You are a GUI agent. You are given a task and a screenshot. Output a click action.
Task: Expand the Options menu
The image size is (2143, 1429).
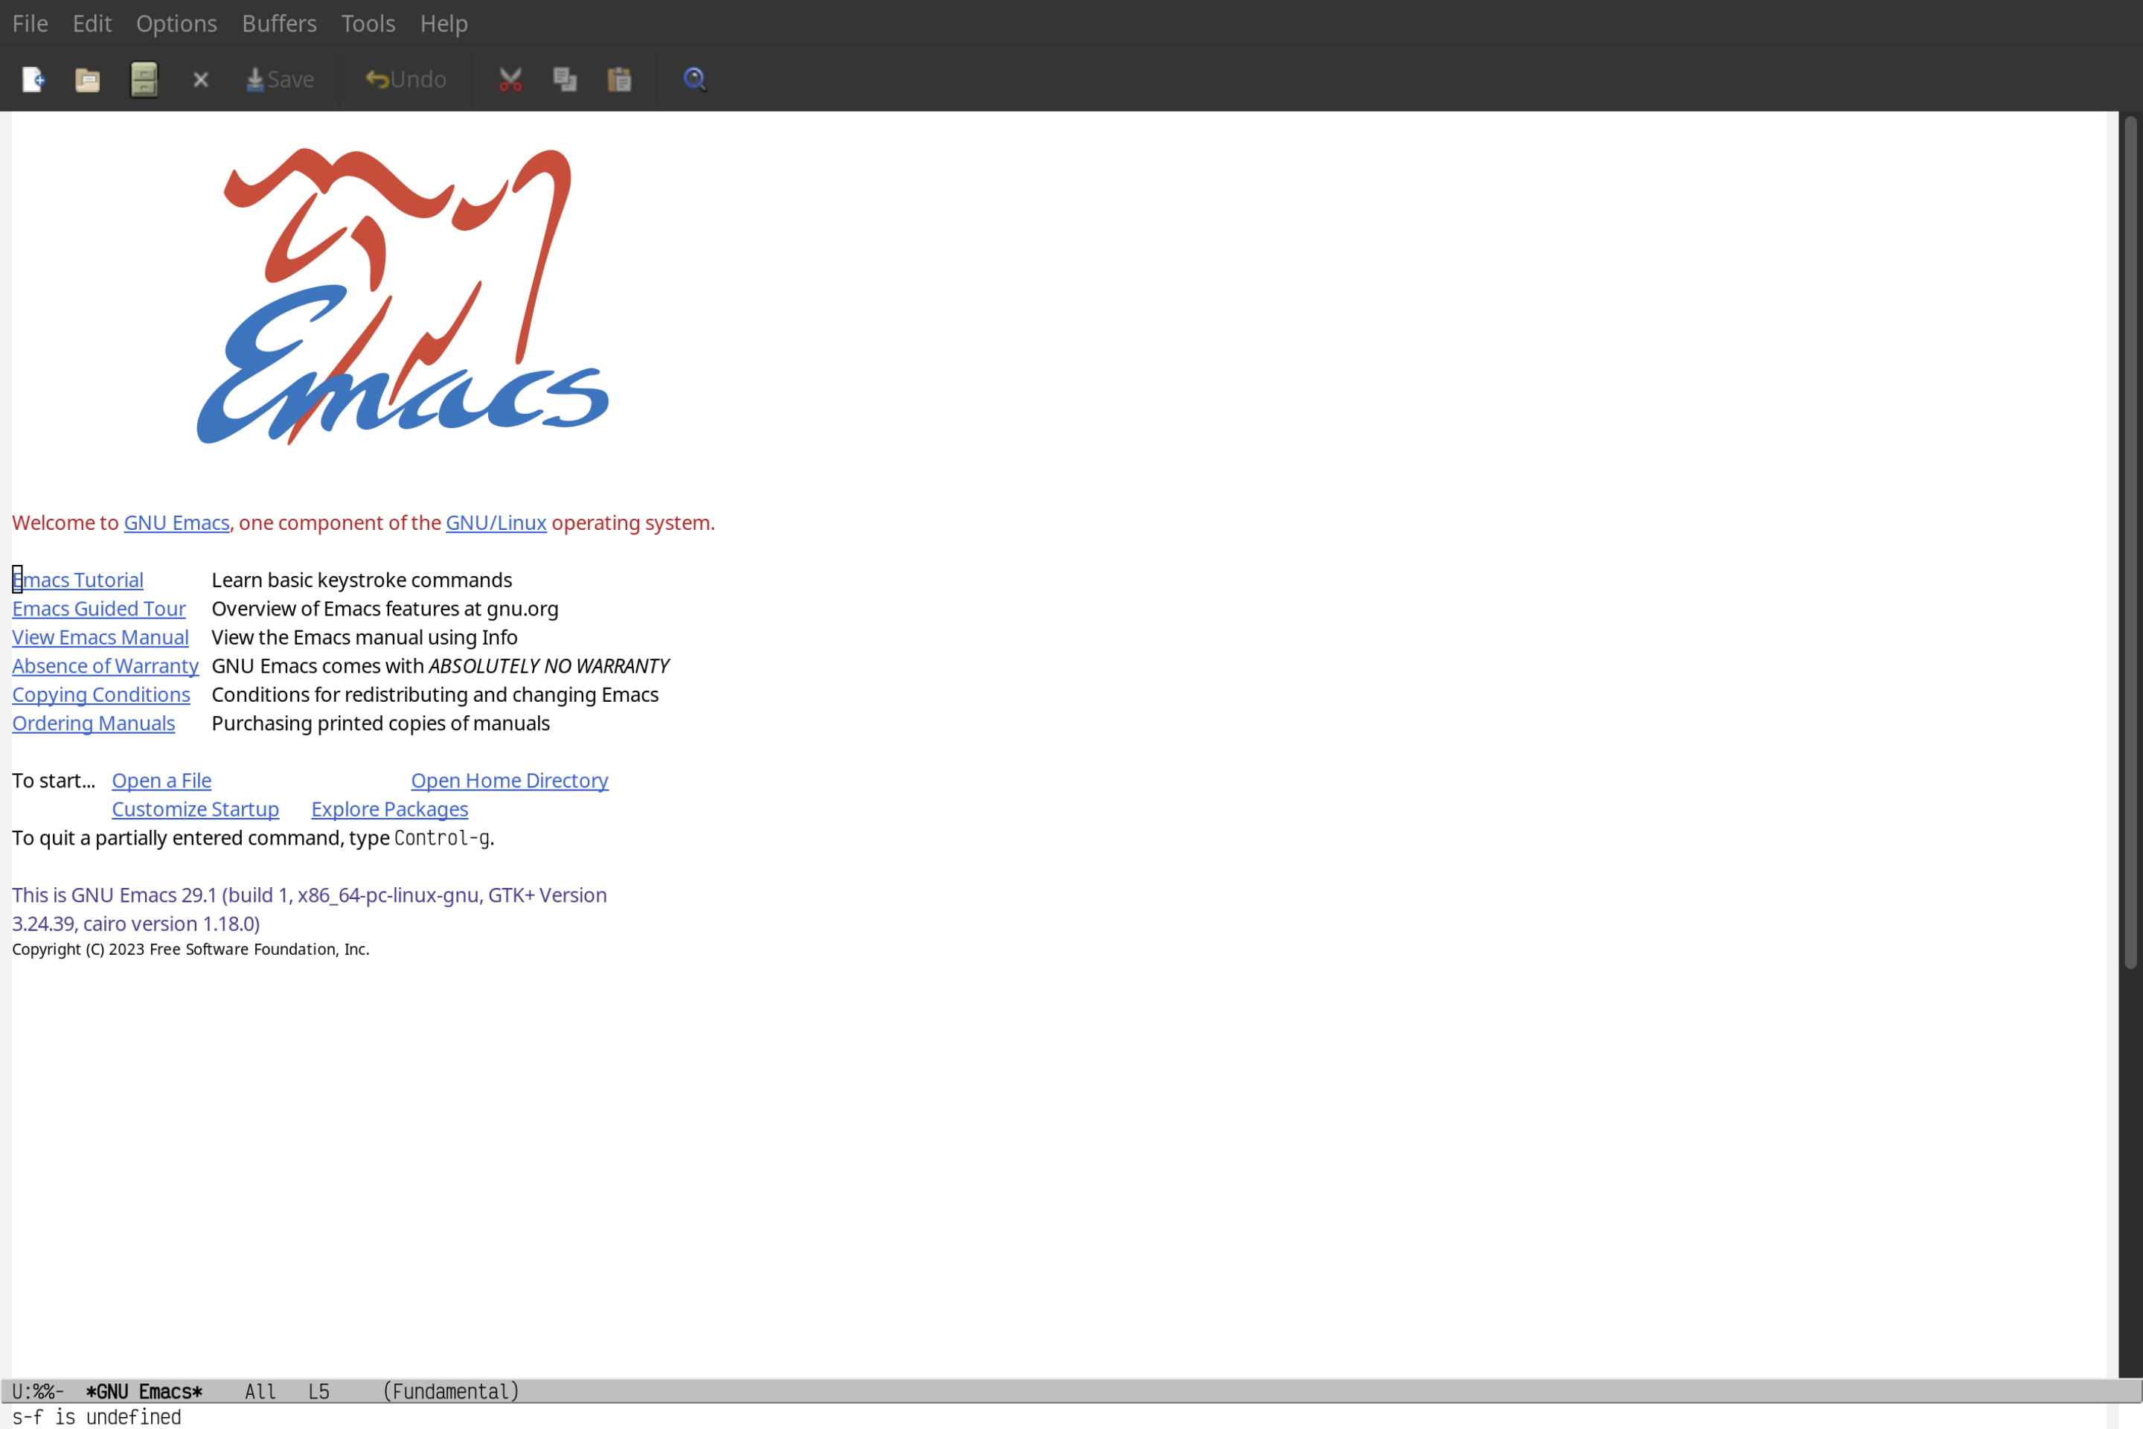point(176,22)
